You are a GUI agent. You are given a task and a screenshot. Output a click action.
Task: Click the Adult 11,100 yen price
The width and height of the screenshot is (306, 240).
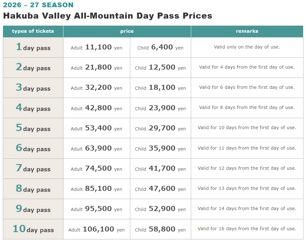97,47
